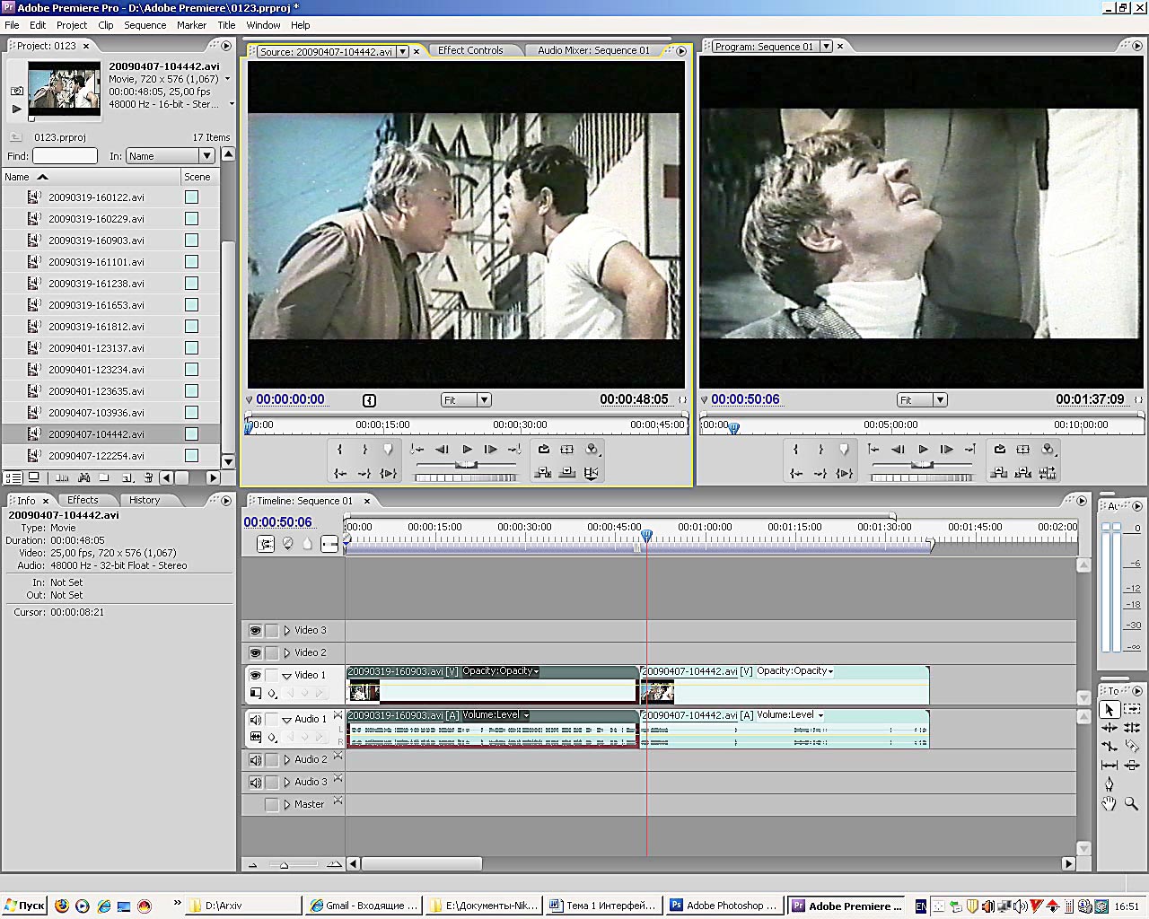Click Extract button in Program monitor
This screenshot has height=919, width=1149.
pos(1023,473)
